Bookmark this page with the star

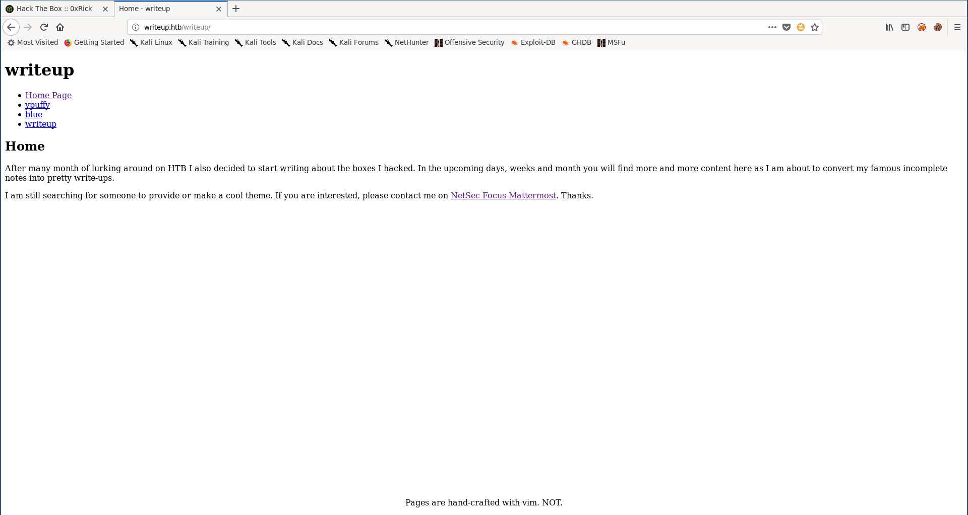tap(815, 27)
